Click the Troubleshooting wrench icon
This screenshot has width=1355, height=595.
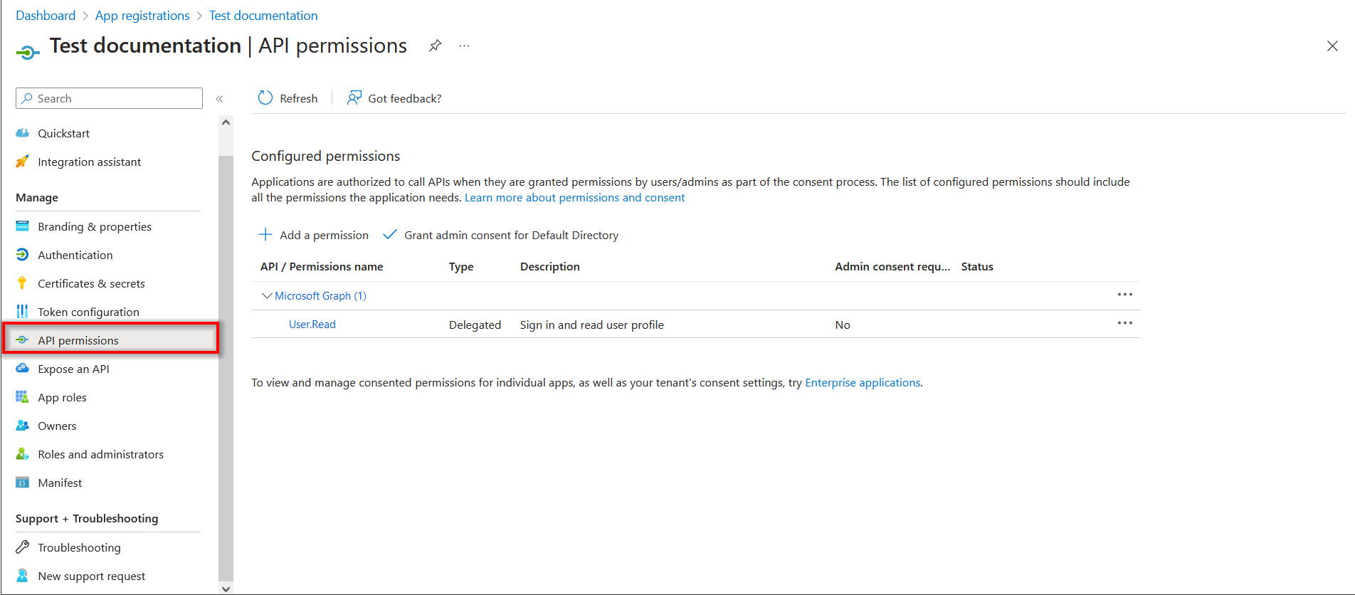click(x=23, y=547)
